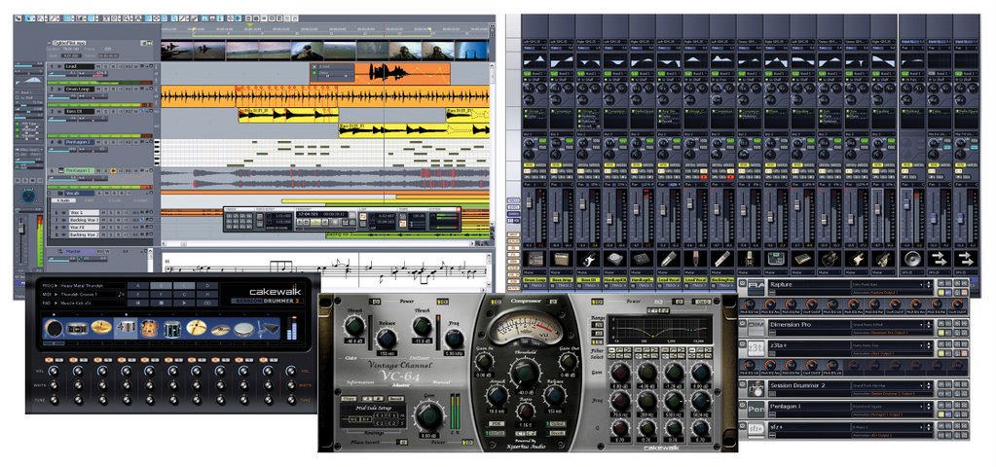Viewport: 996px width, 467px height.
Task: Select the teal tom pad in Session Drummer
Action: click(172, 329)
